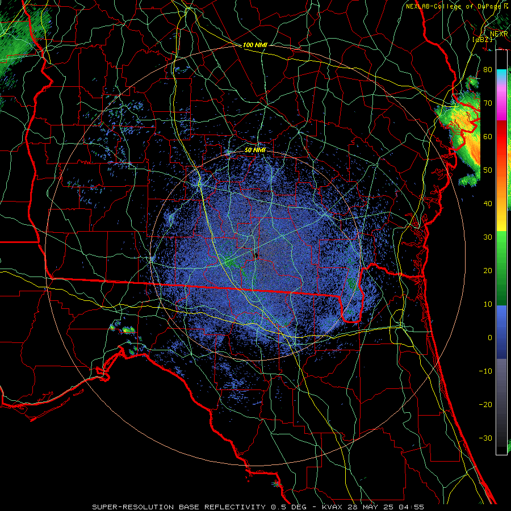
Task: Click the green band of the reflectivity color bar
Action: click(x=501, y=268)
